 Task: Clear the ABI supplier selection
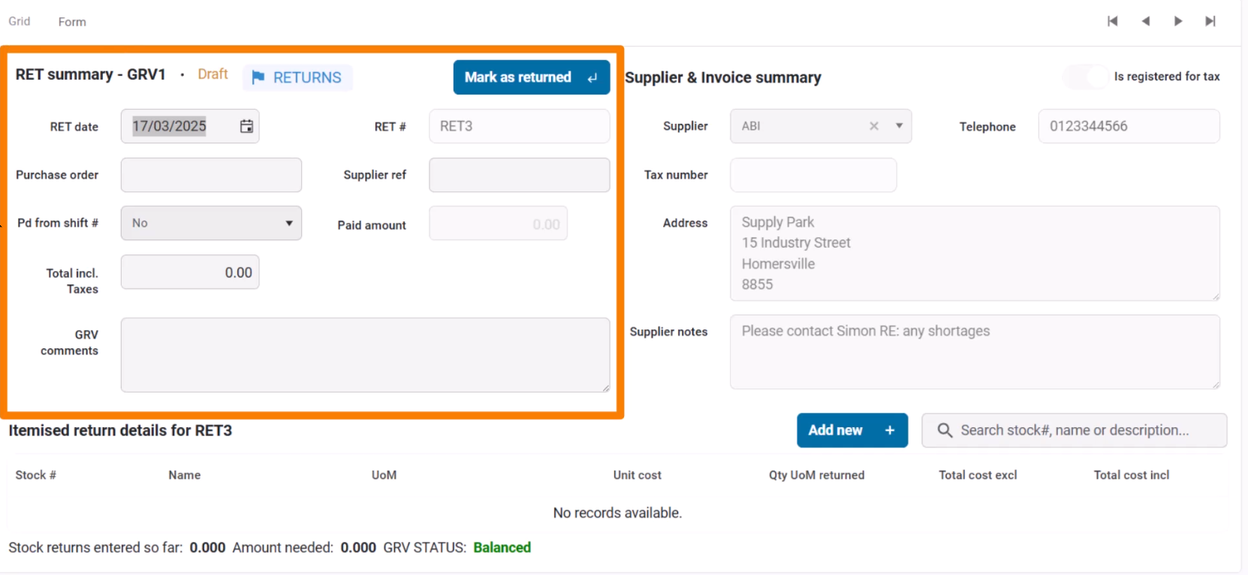click(874, 126)
